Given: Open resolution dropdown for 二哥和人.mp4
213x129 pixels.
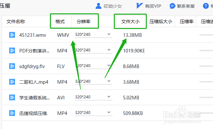Looking at the screenshot, I should click(94, 81).
